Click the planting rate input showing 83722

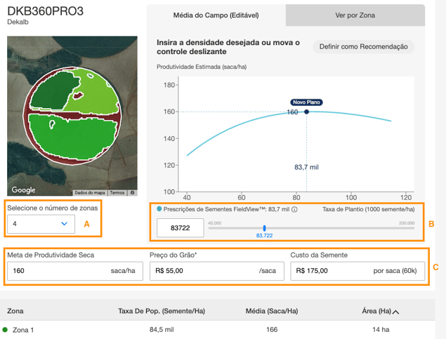click(x=181, y=227)
